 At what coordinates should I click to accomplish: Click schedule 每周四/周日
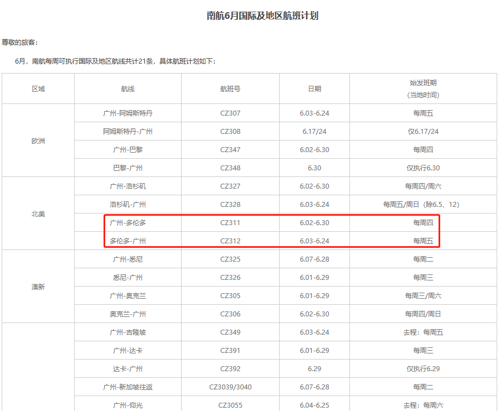[423, 314]
